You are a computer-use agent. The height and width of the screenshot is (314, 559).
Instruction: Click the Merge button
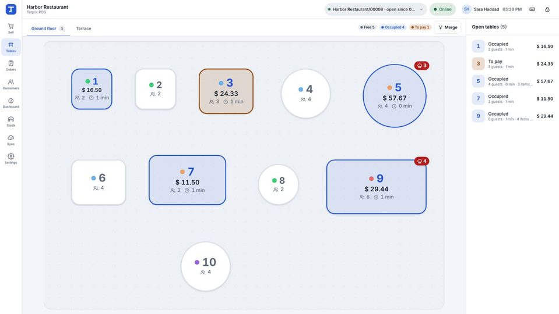click(448, 27)
